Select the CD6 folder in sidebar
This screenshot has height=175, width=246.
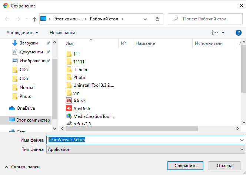pyautogui.click(x=24, y=79)
